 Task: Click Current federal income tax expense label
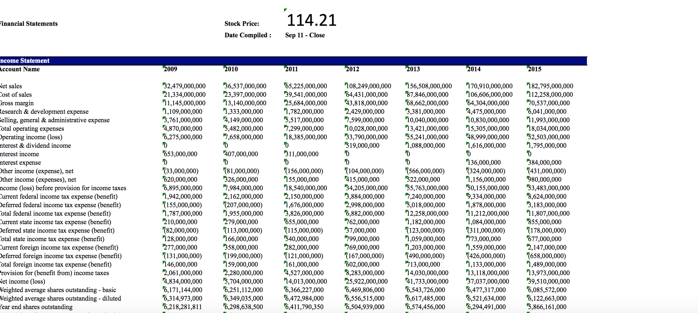coord(59,197)
